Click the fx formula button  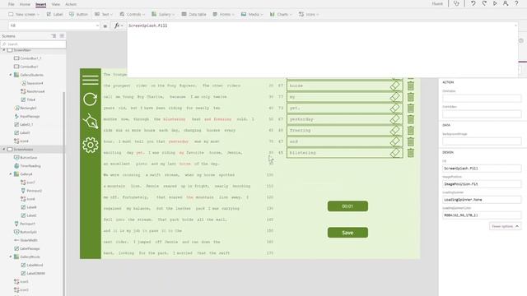[x=118, y=25]
